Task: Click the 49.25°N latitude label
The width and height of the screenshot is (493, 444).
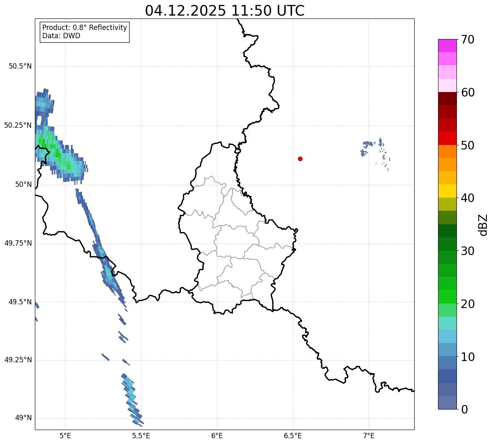Action: (x=18, y=360)
